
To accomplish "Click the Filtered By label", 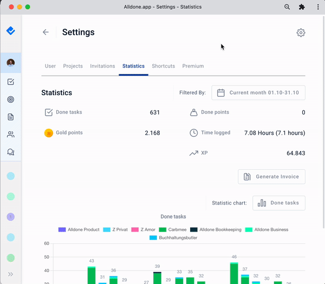I will pos(192,93).
